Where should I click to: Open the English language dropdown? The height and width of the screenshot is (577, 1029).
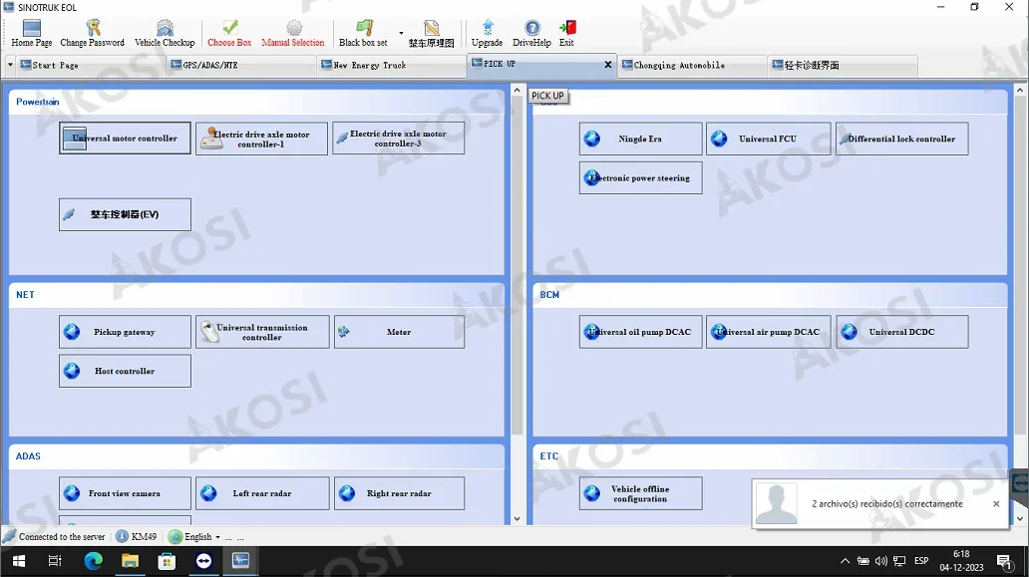click(x=193, y=536)
